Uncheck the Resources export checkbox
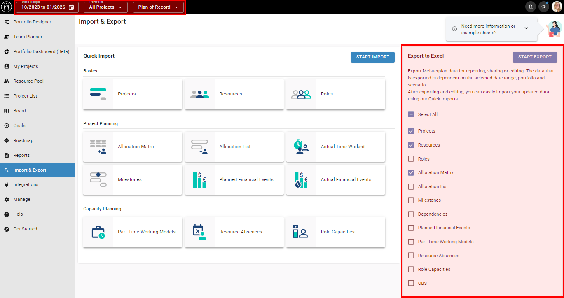Viewport: 564px width, 298px height. coord(411,145)
